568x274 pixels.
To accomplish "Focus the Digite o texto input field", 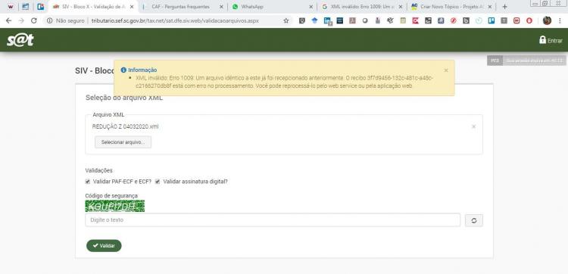I will click(273, 220).
